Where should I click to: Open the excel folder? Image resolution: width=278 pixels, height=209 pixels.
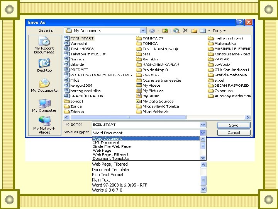(x=216, y=80)
